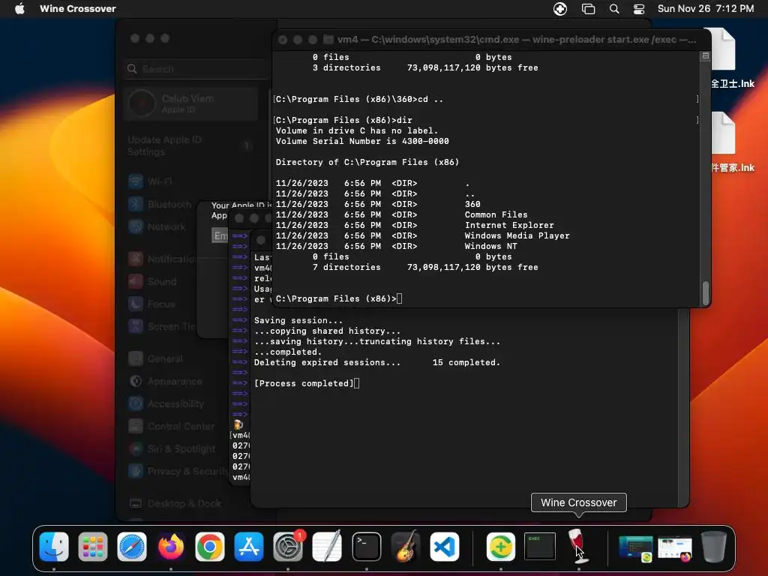
Task: Launch Safari from the dock
Action: click(132, 547)
